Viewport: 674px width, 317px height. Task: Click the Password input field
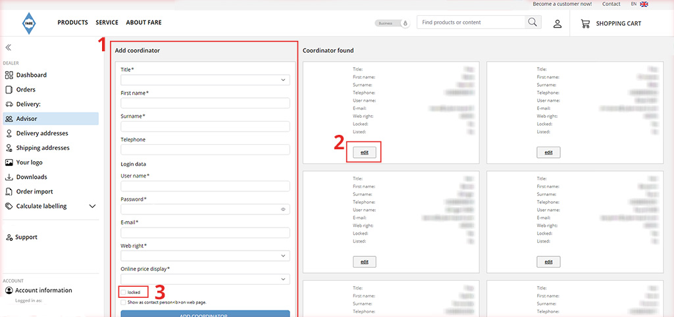point(205,209)
